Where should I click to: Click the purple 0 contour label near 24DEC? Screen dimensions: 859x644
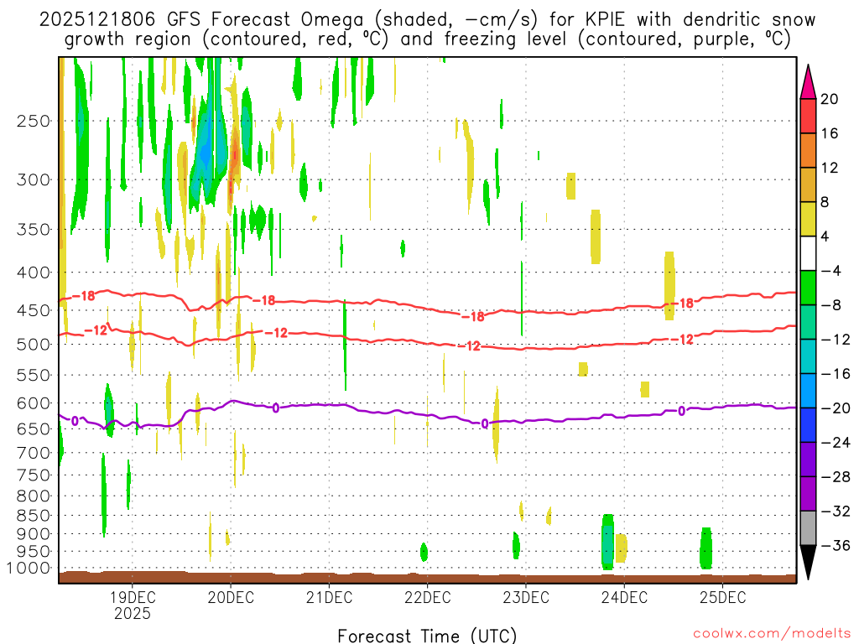click(x=681, y=411)
